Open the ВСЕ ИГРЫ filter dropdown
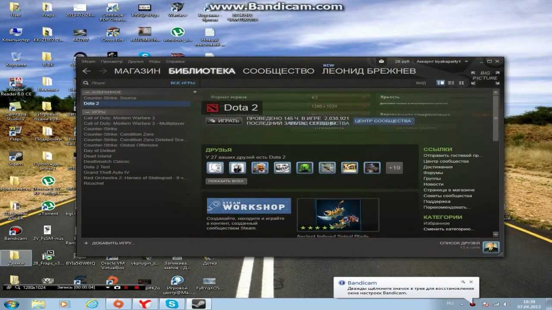The width and height of the screenshot is (552, 310). point(182,83)
